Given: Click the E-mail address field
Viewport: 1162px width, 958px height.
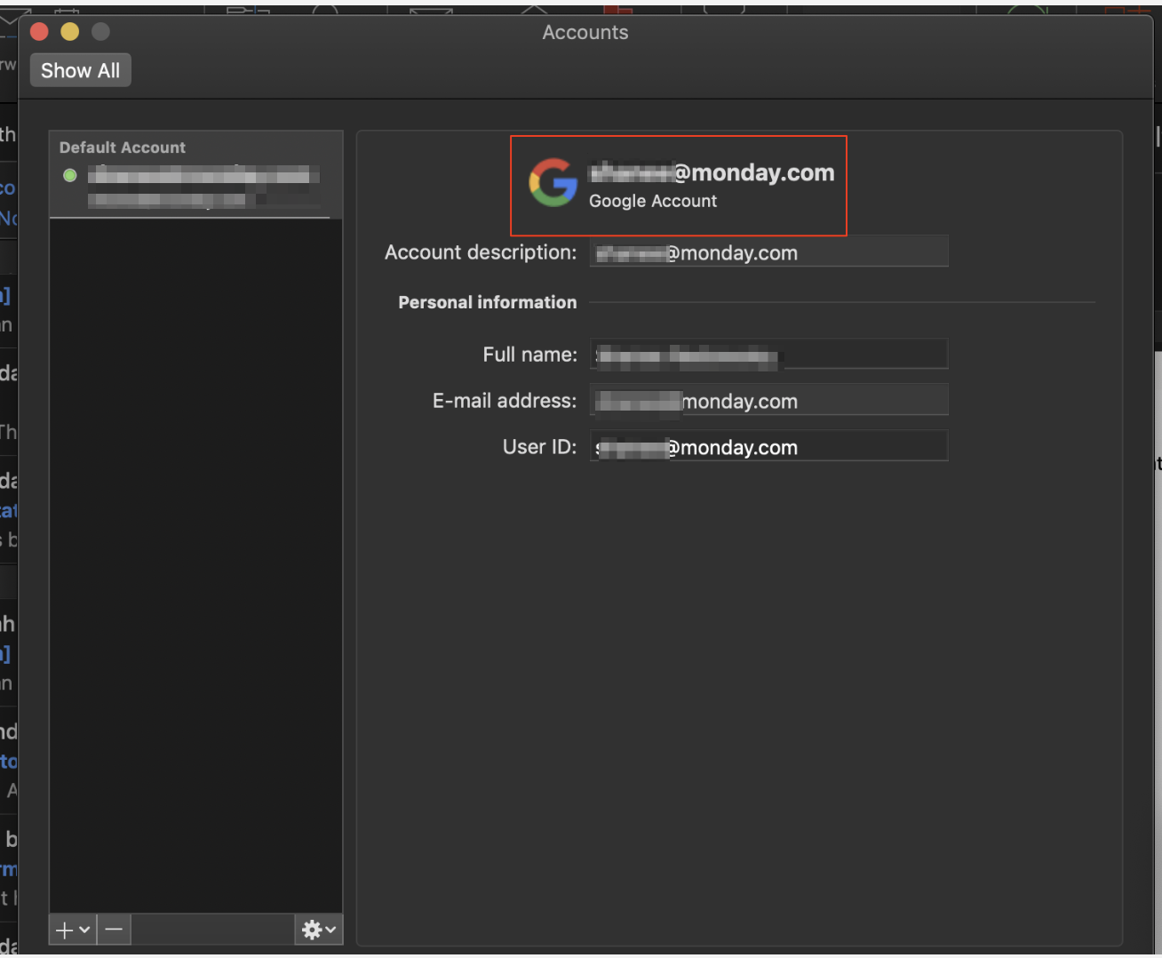Looking at the screenshot, I should click(768, 400).
